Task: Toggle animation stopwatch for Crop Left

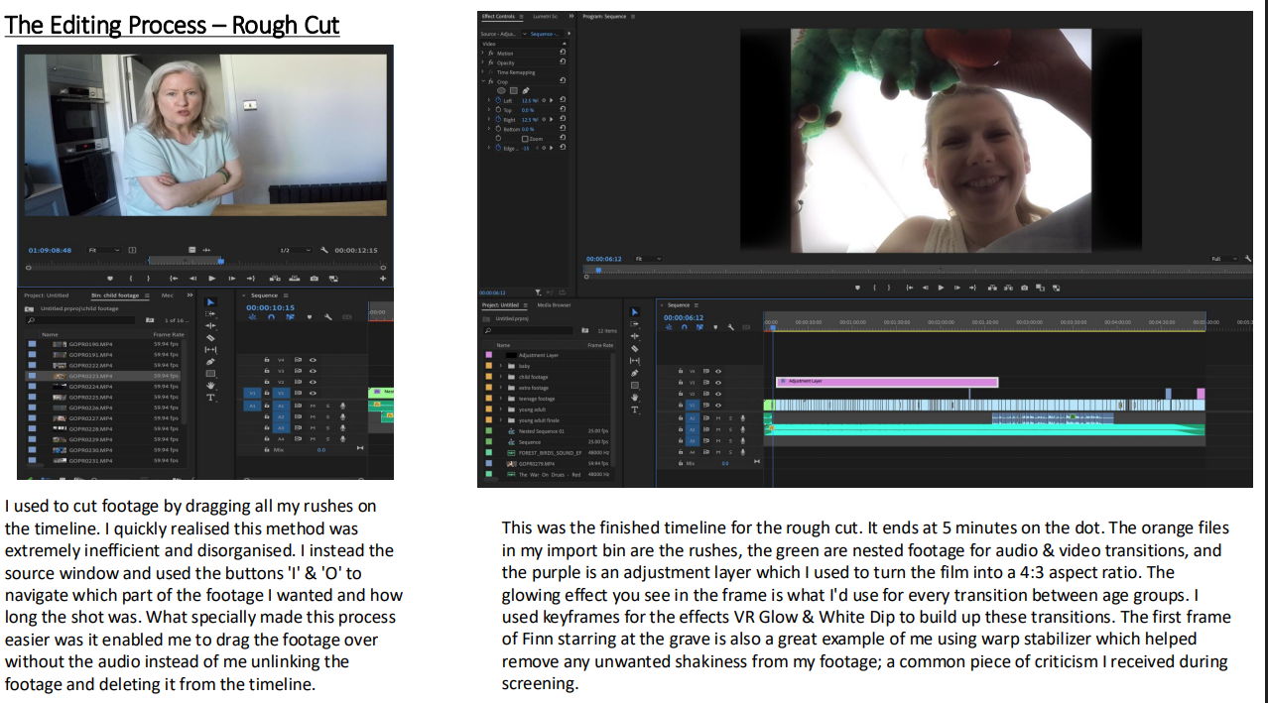Action: 498,100
